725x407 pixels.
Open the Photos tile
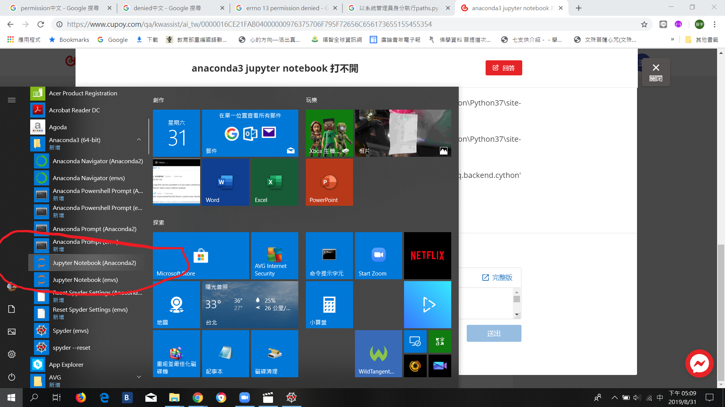pos(403,133)
